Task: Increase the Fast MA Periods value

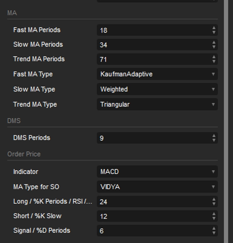Action: tap(214, 28)
